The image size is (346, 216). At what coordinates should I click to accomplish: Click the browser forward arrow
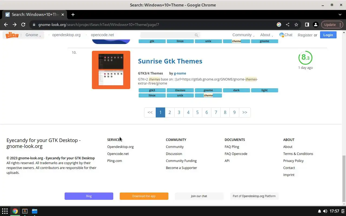[15, 25]
